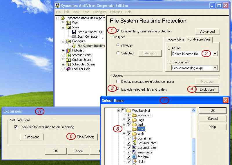232x165 pixels.
Task: Toggle Enable file system realtime protection
Action: [118, 31]
